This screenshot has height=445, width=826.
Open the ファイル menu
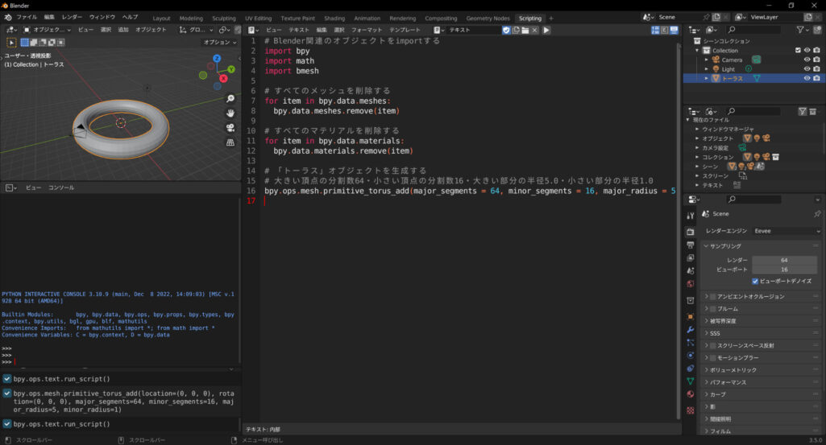tap(27, 18)
